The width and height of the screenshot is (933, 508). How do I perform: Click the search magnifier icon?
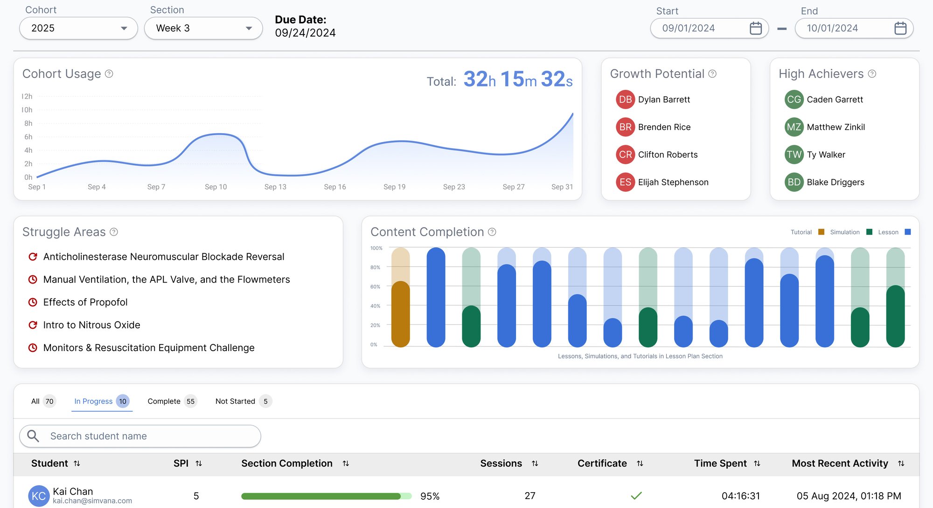coord(33,436)
